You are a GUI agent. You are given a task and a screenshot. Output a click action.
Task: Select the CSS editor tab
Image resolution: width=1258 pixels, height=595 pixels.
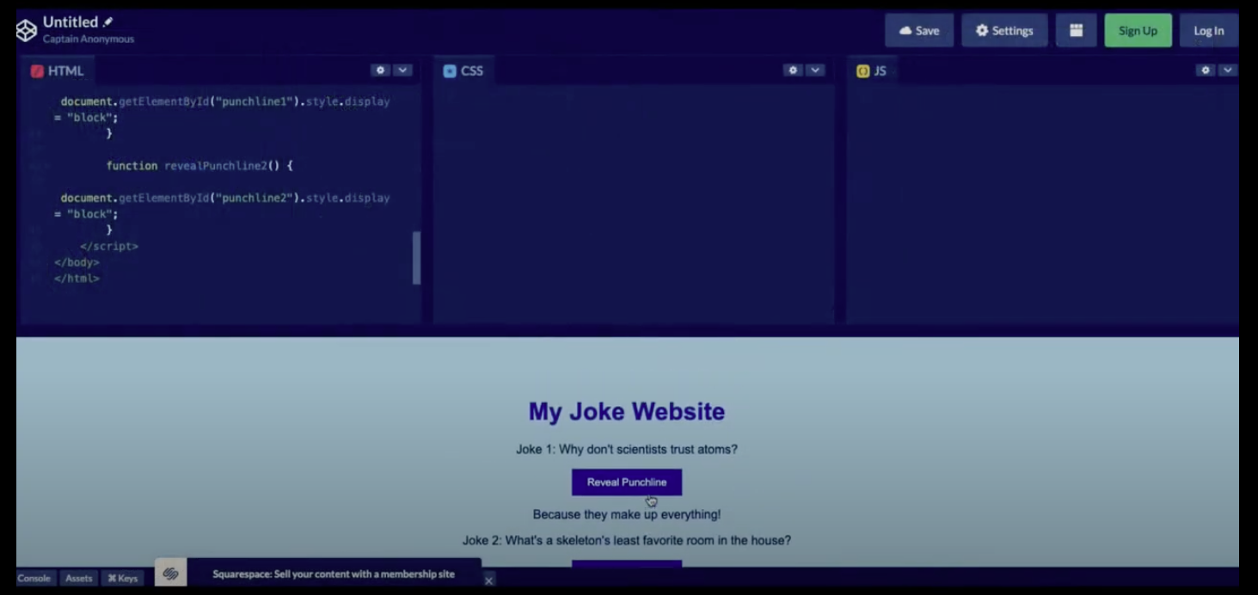[463, 71]
